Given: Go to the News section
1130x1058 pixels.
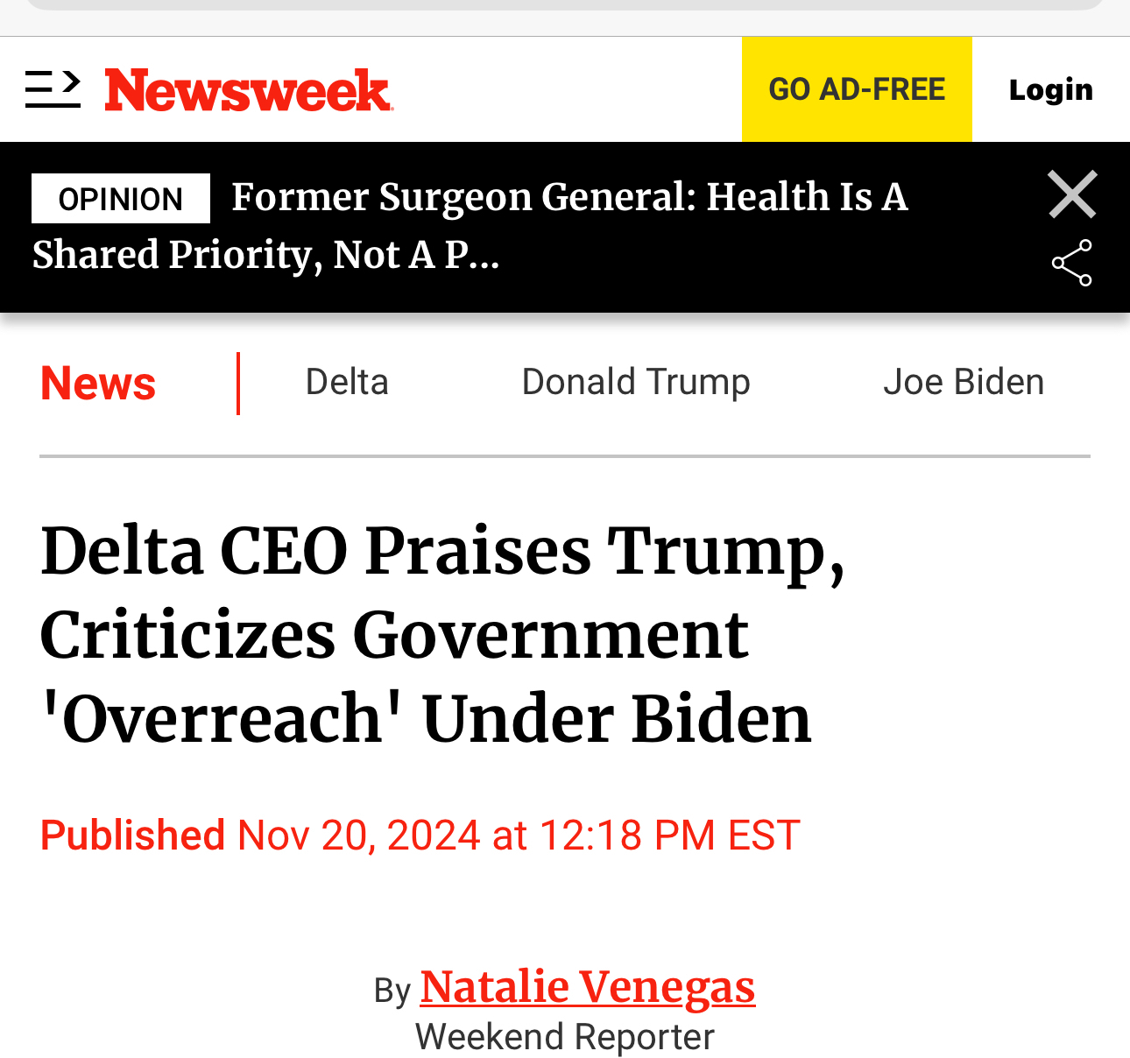Looking at the screenshot, I should [x=98, y=384].
